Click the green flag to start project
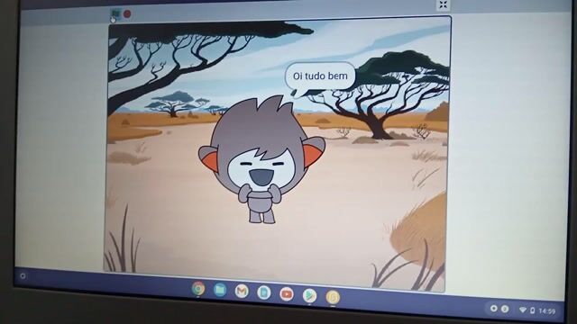Image resolution: width=577 pixels, height=324 pixels. click(116, 14)
